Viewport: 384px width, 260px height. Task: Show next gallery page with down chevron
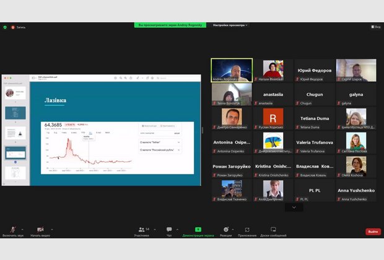(x=294, y=207)
